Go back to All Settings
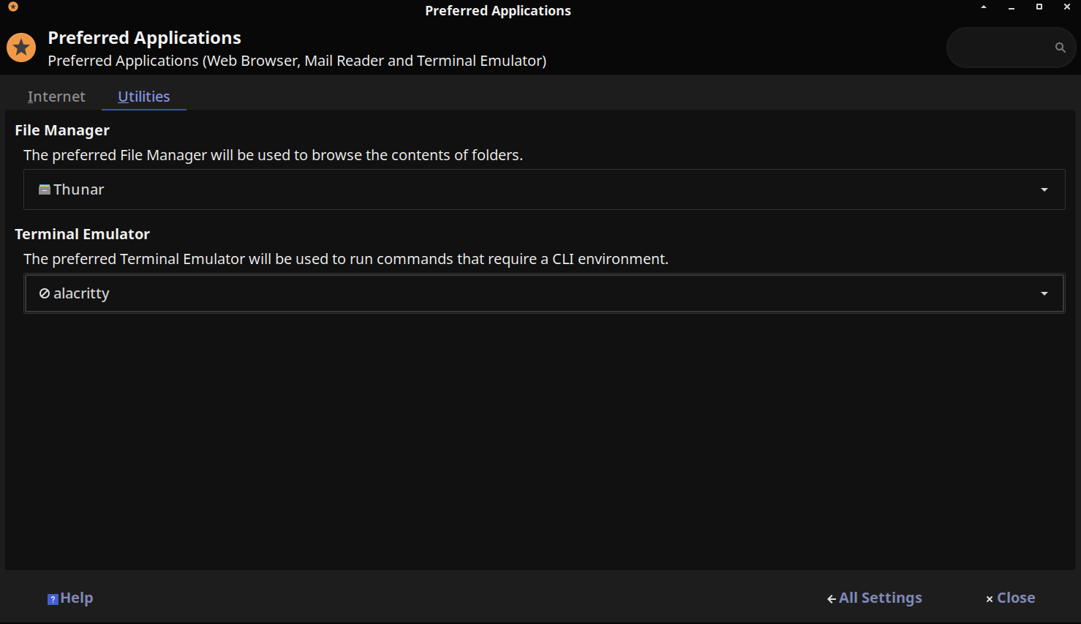The width and height of the screenshot is (1081, 624). click(880, 598)
